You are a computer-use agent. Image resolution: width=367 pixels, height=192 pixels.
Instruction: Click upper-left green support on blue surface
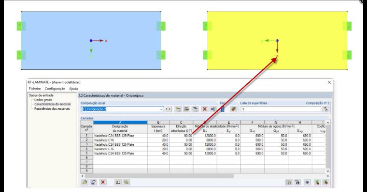(21, 26)
